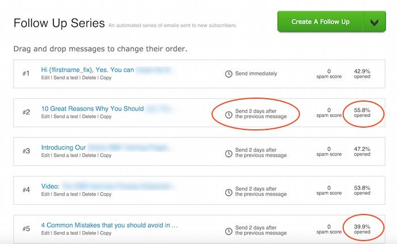Click the clock icon on message #4 row
The image size is (397, 244).
point(229,192)
